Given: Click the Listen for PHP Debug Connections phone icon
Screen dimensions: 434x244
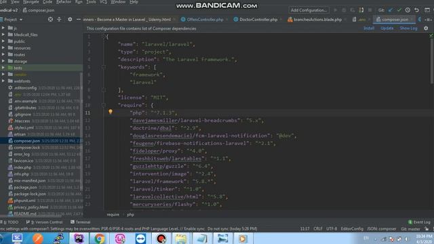Looking at the screenshot, I should pos(361,10).
